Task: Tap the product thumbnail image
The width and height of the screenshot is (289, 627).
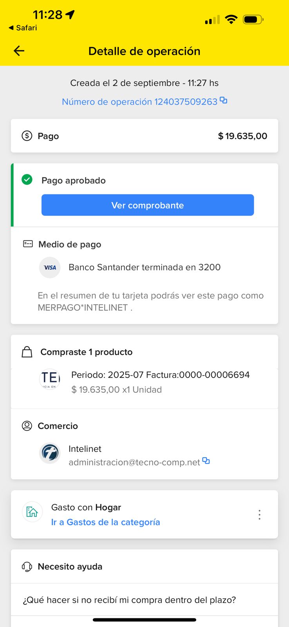Action: click(50, 379)
